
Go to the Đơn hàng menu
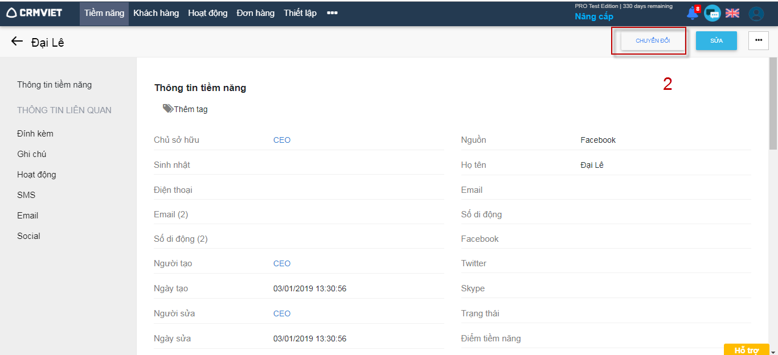256,13
